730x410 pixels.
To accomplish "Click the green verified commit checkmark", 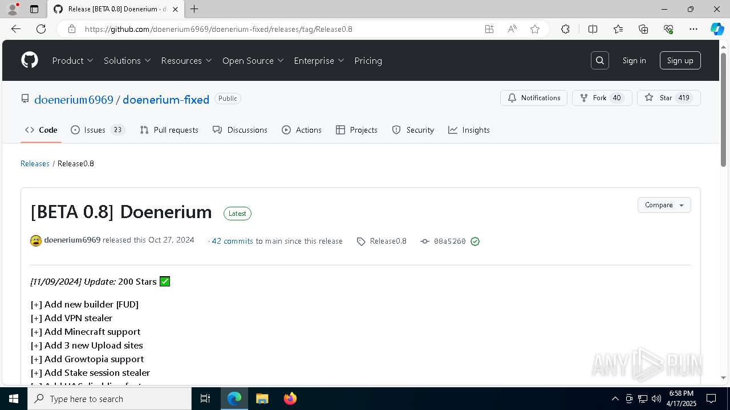I will click(x=475, y=241).
